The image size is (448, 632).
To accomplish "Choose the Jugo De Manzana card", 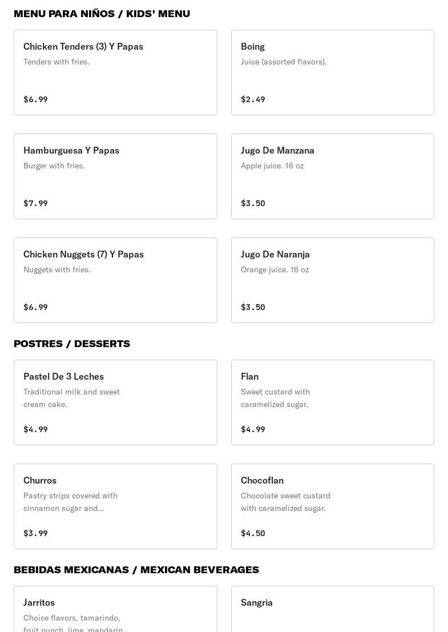I will point(332,176).
